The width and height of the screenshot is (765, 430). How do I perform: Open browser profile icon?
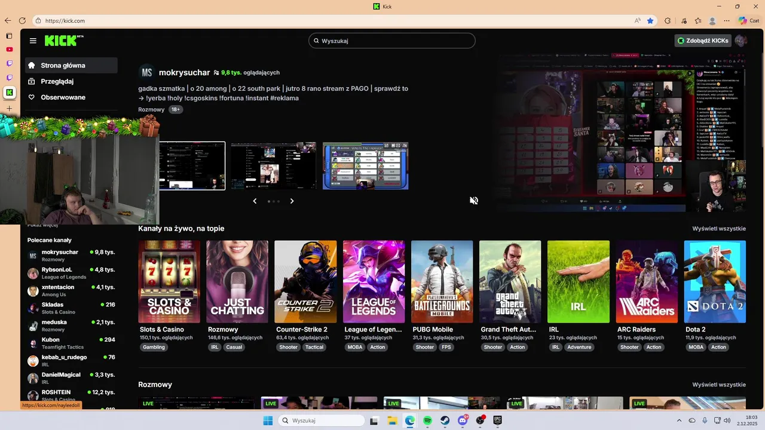[x=712, y=21]
